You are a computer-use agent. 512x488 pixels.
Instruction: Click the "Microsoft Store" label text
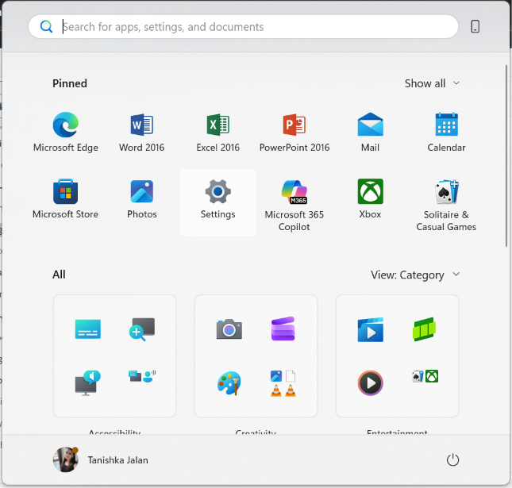pos(65,214)
